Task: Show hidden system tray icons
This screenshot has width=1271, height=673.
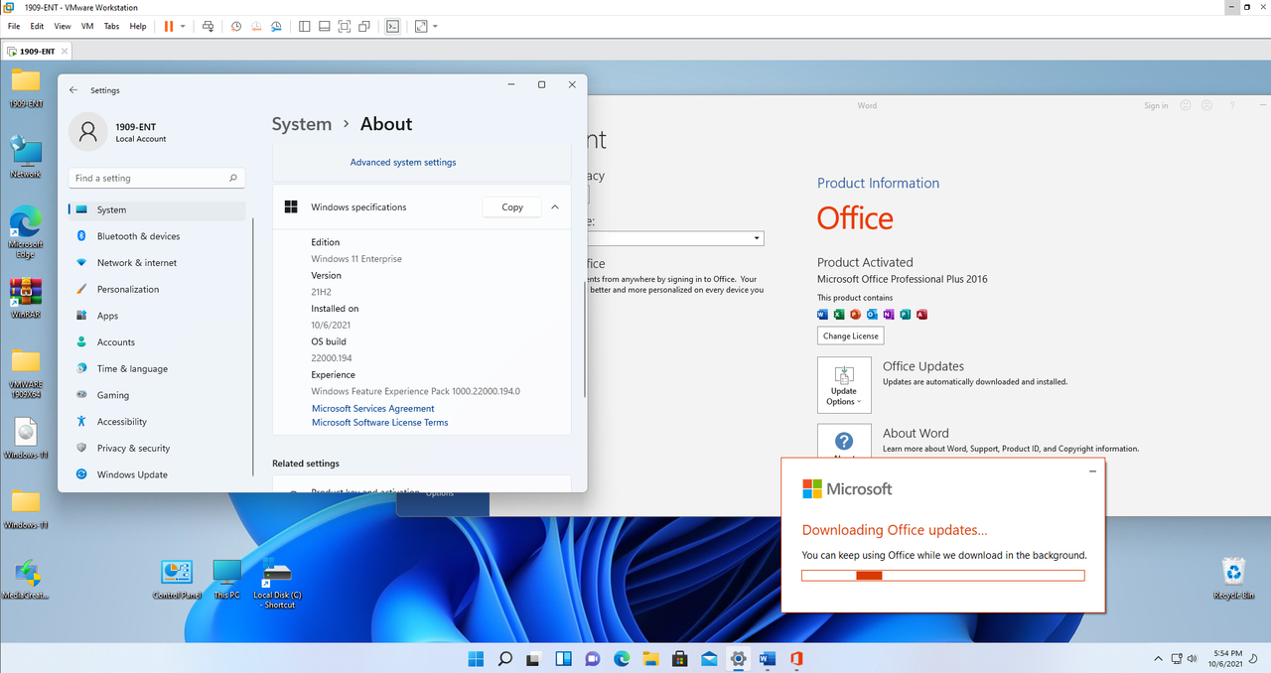Action: point(1158,659)
